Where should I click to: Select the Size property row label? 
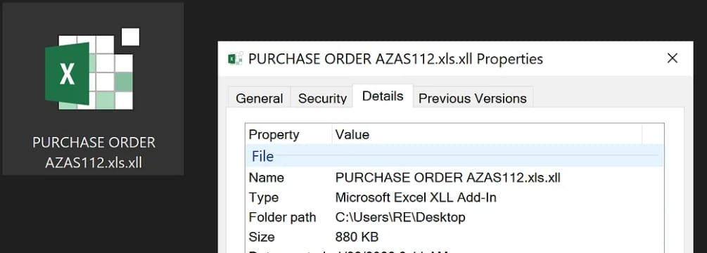[262, 237]
